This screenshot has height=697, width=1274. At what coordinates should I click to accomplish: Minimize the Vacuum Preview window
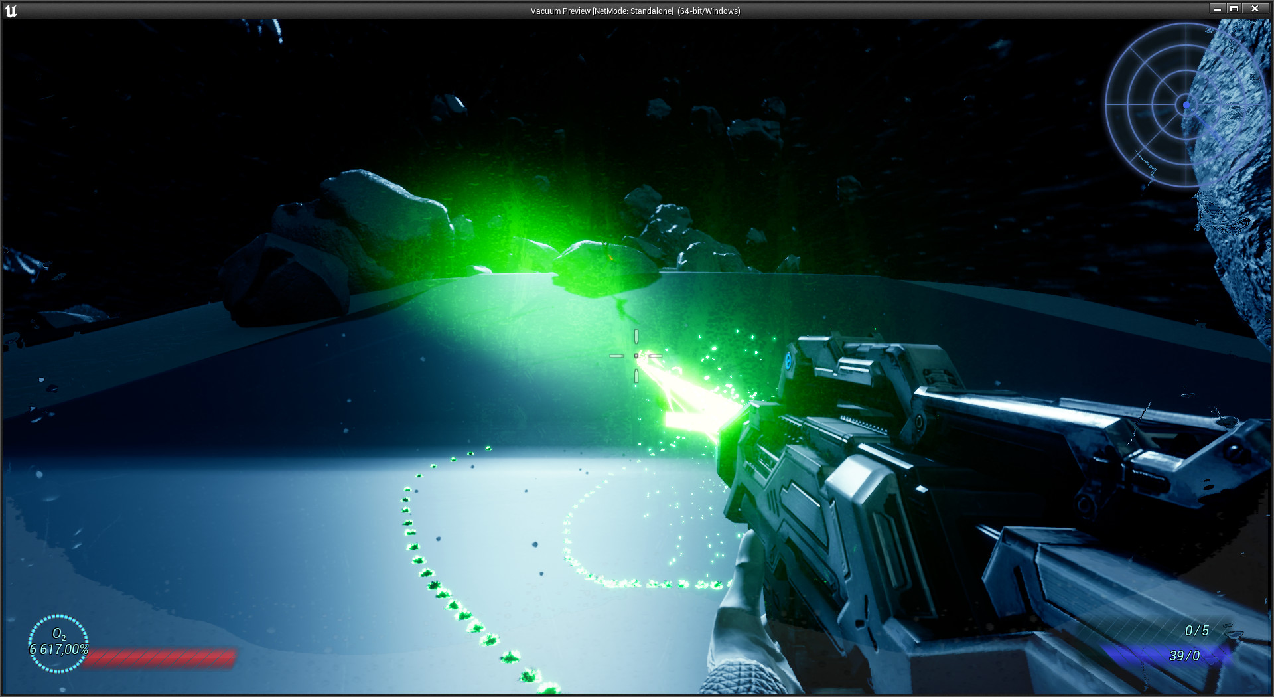(1217, 9)
